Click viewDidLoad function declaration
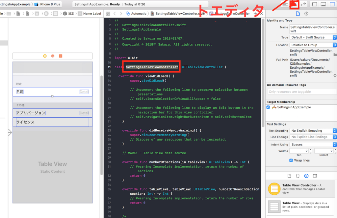337x218 pixels. pos(146,76)
